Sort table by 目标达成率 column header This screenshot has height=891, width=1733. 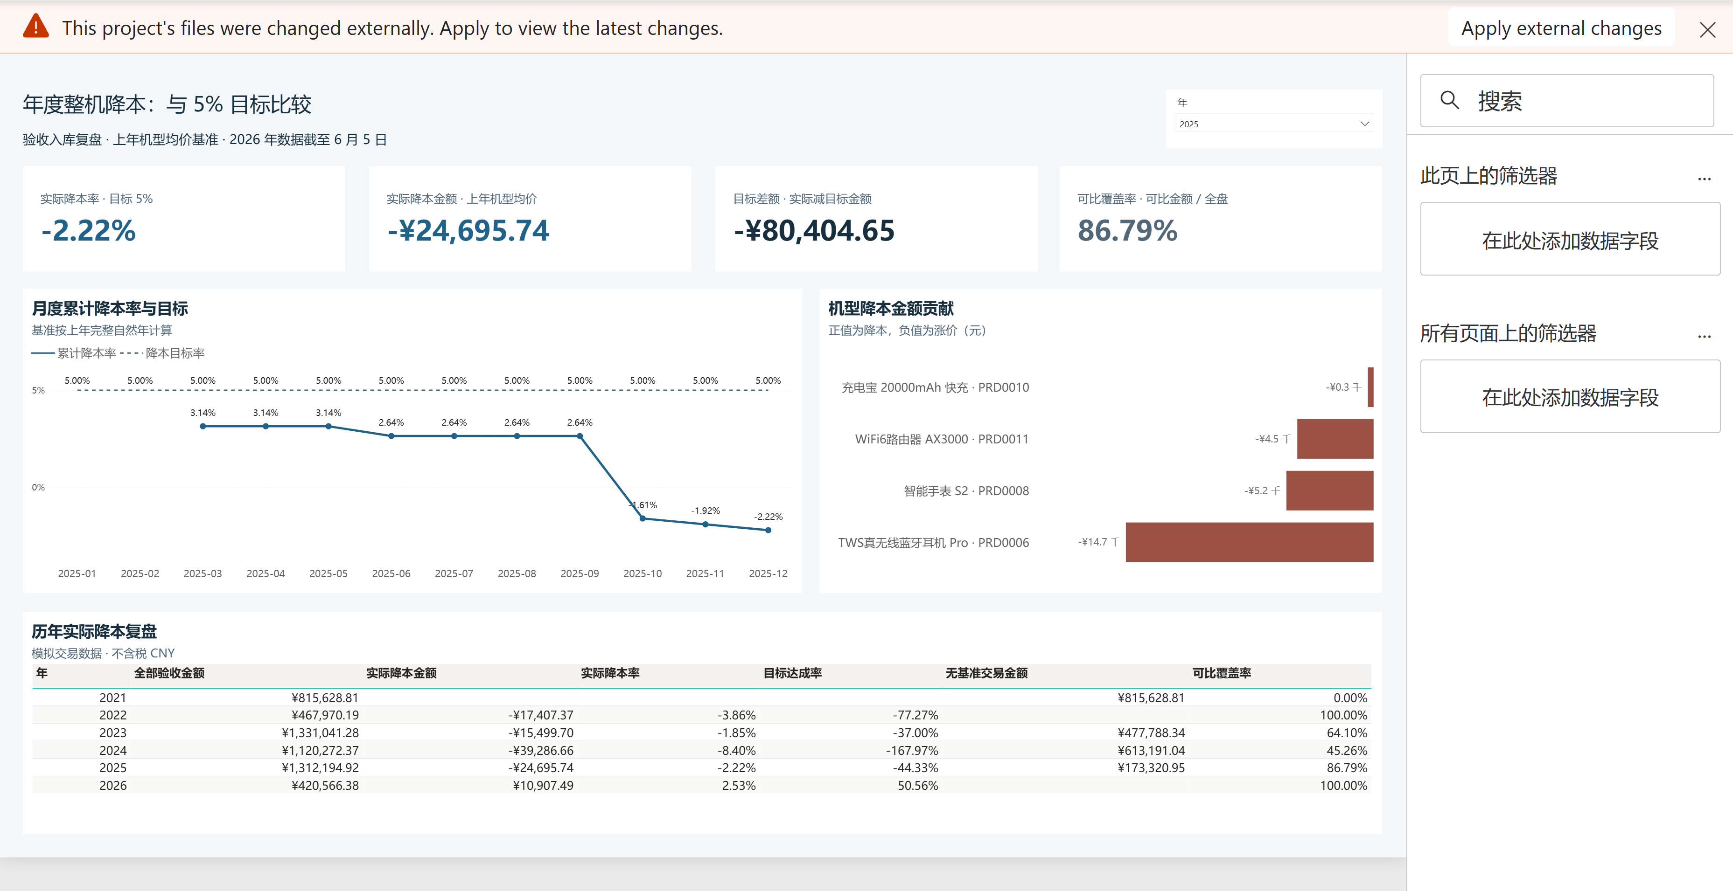click(792, 673)
